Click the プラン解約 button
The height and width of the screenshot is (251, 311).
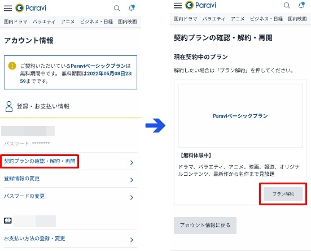coord(283,194)
